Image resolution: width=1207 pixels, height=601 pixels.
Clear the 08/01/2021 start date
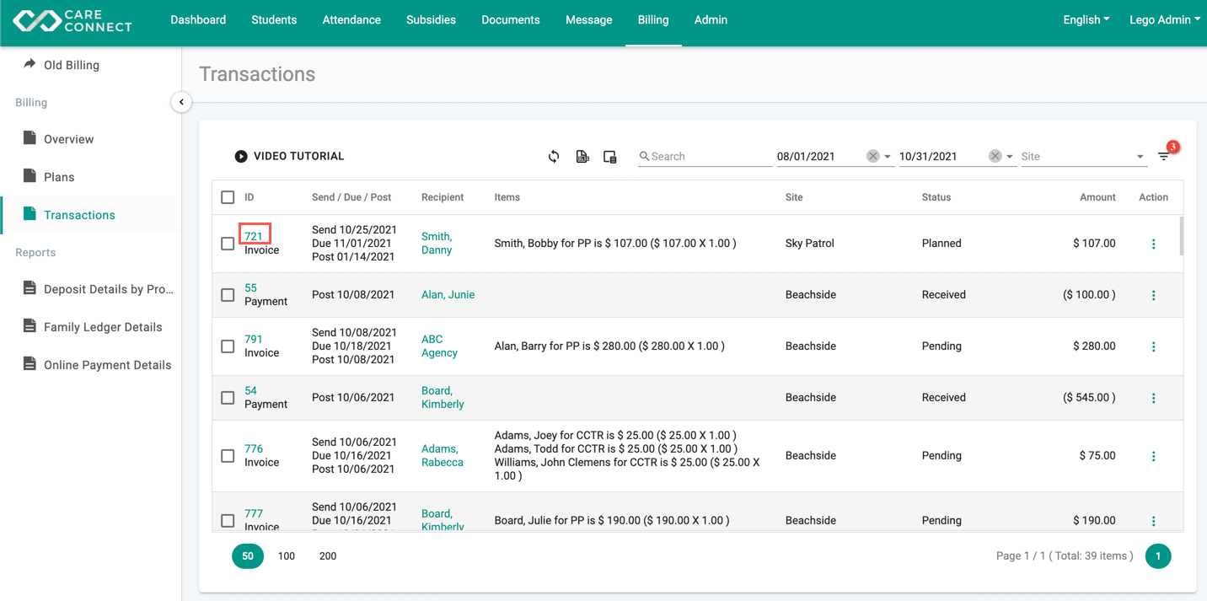(873, 156)
